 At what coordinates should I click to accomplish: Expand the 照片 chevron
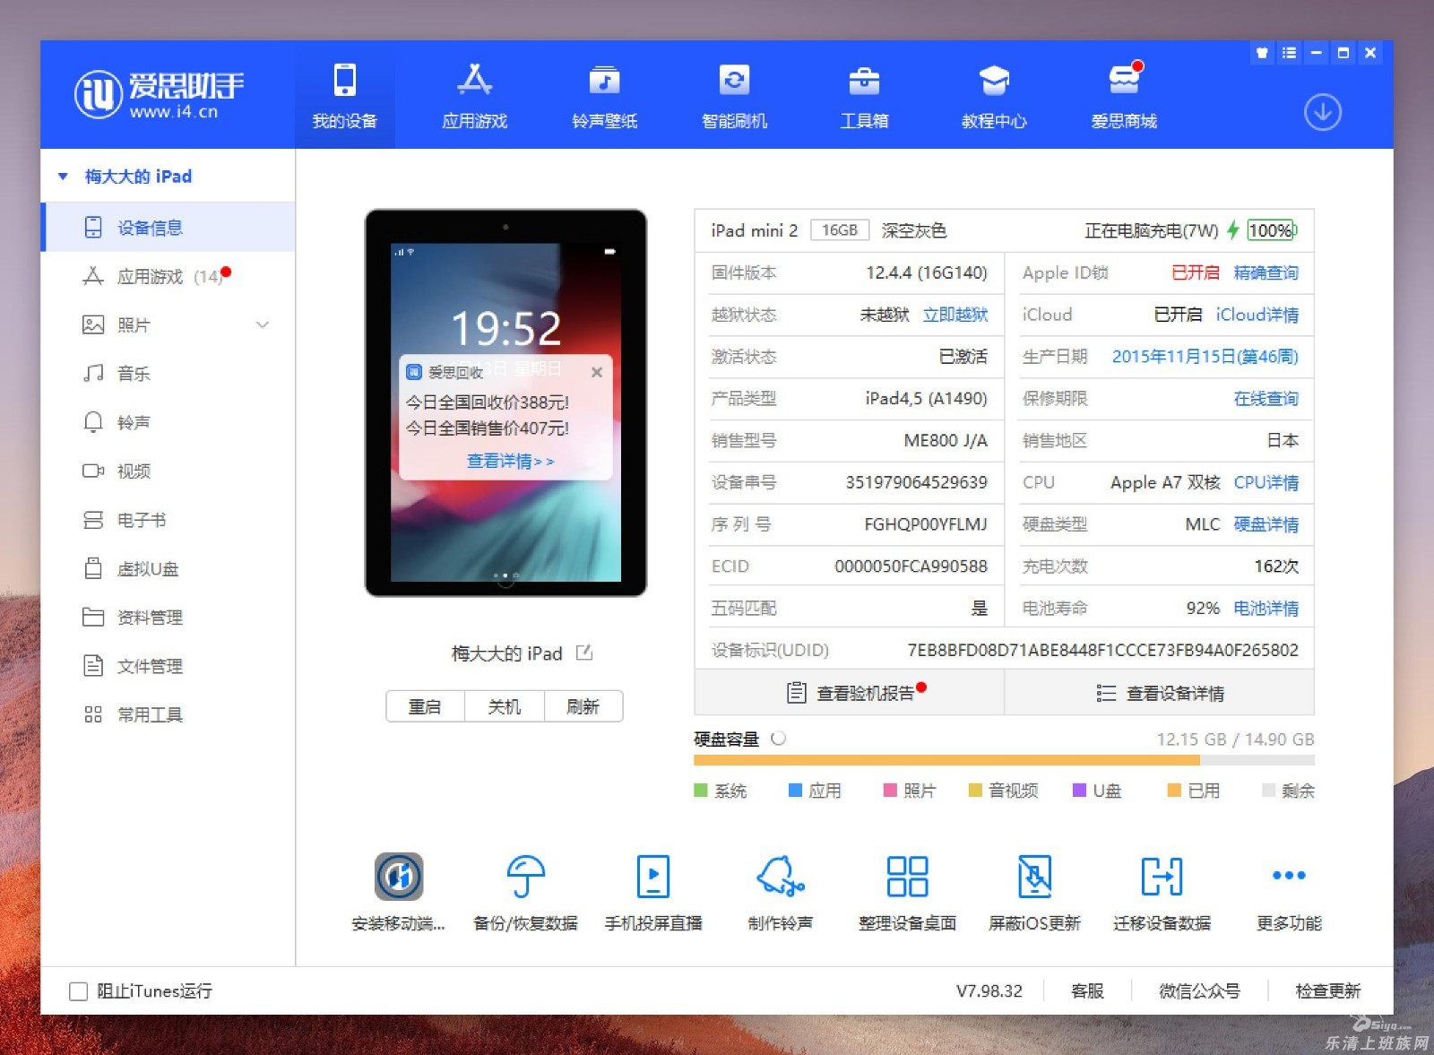point(263,324)
